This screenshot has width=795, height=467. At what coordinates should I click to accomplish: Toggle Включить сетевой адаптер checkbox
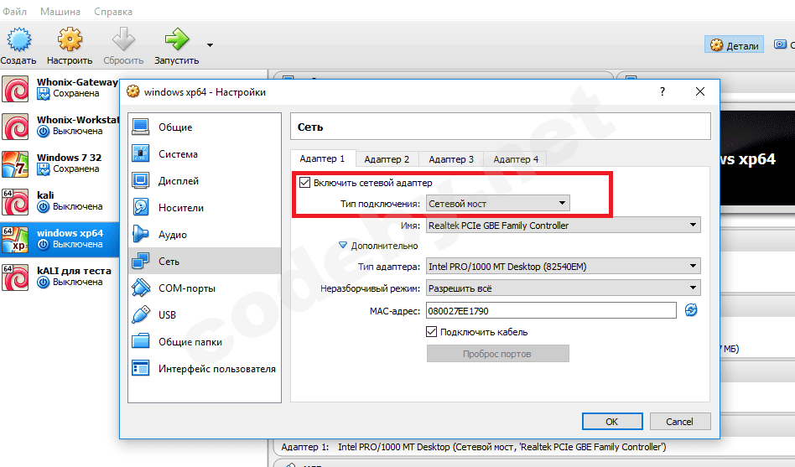pyautogui.click(x=304, y=183)
